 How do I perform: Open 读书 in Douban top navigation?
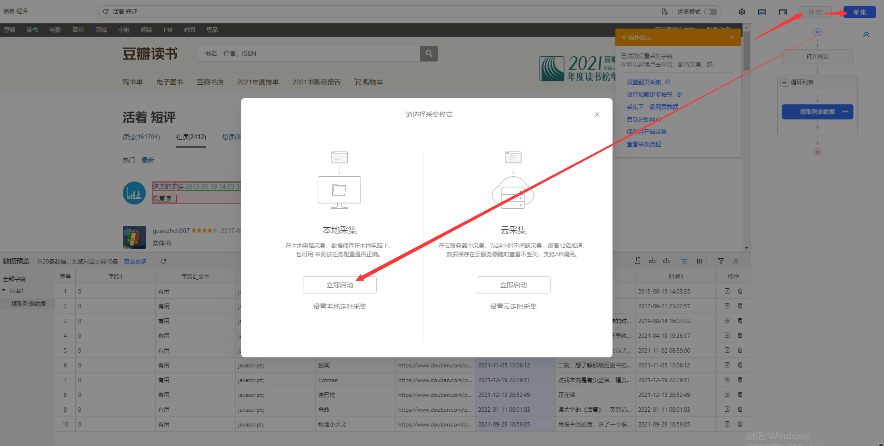[x=32, y=30]
